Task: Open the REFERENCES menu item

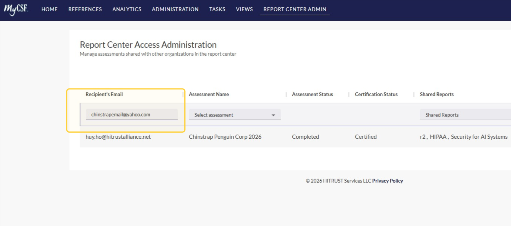Action: pyautogui.click(x=85, y=9)
